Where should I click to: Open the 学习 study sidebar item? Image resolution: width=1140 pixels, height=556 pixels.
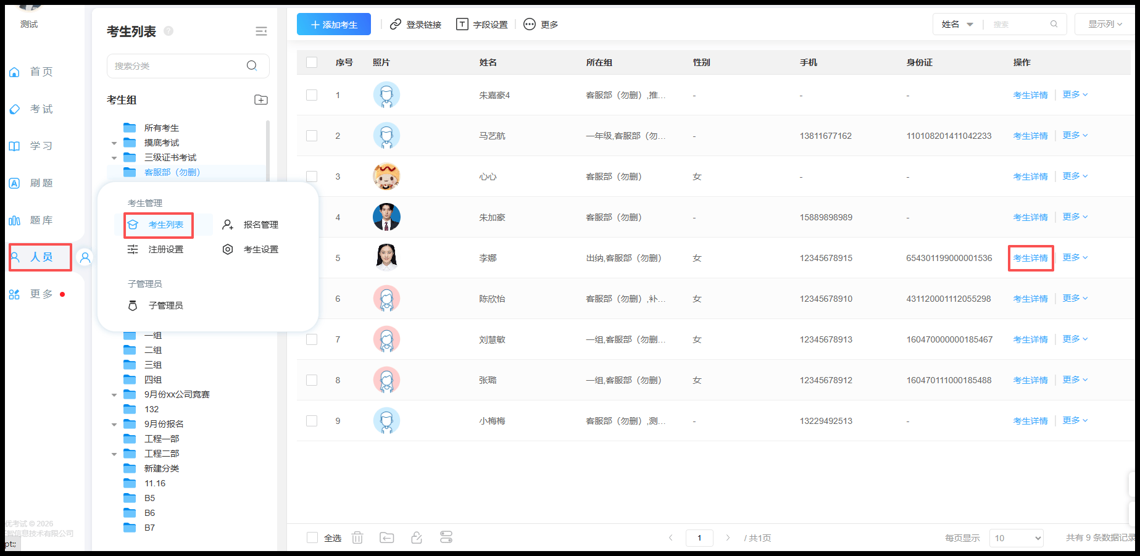[31, 146]
